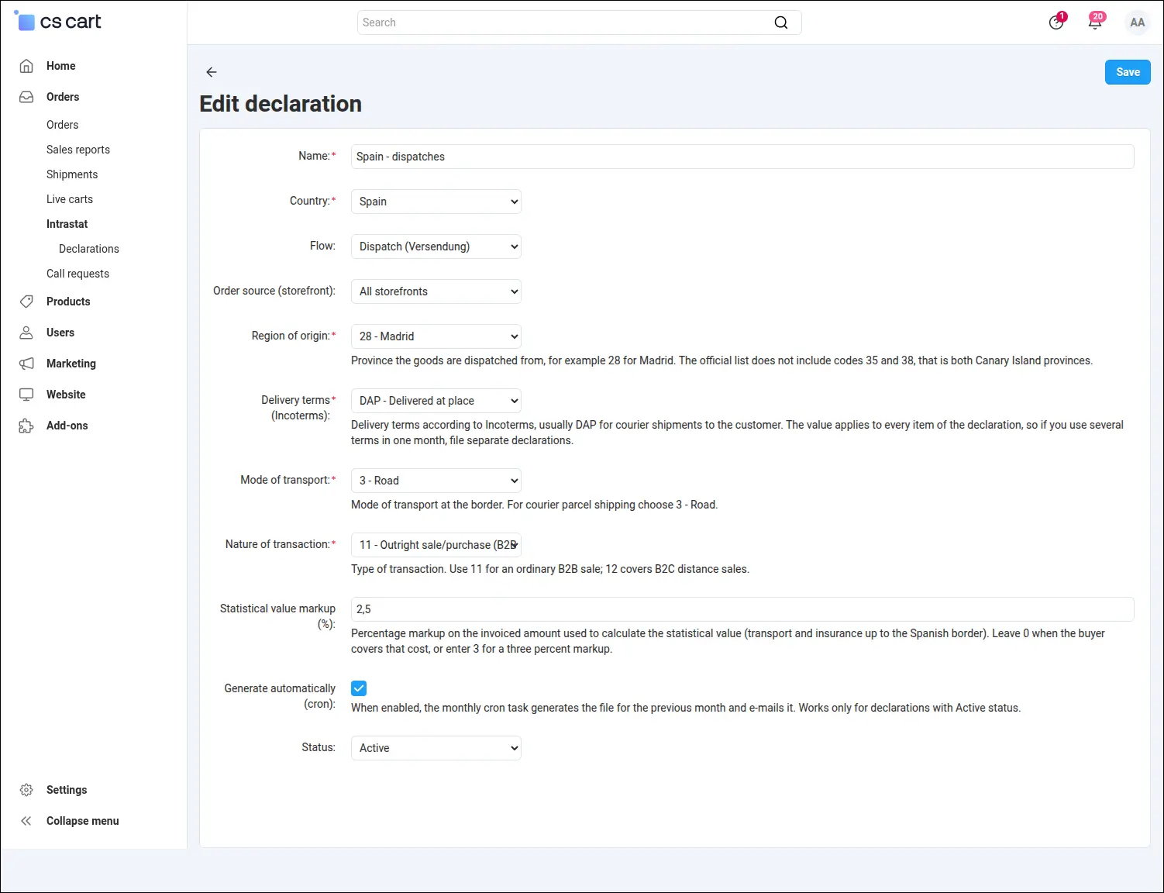Click the Products tag icon
The width and height of the screenshot is (1164, 893).
[x=26, y=302]
